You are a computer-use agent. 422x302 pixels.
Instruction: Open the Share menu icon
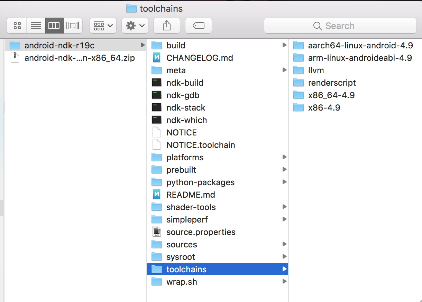tap(167, 26)
